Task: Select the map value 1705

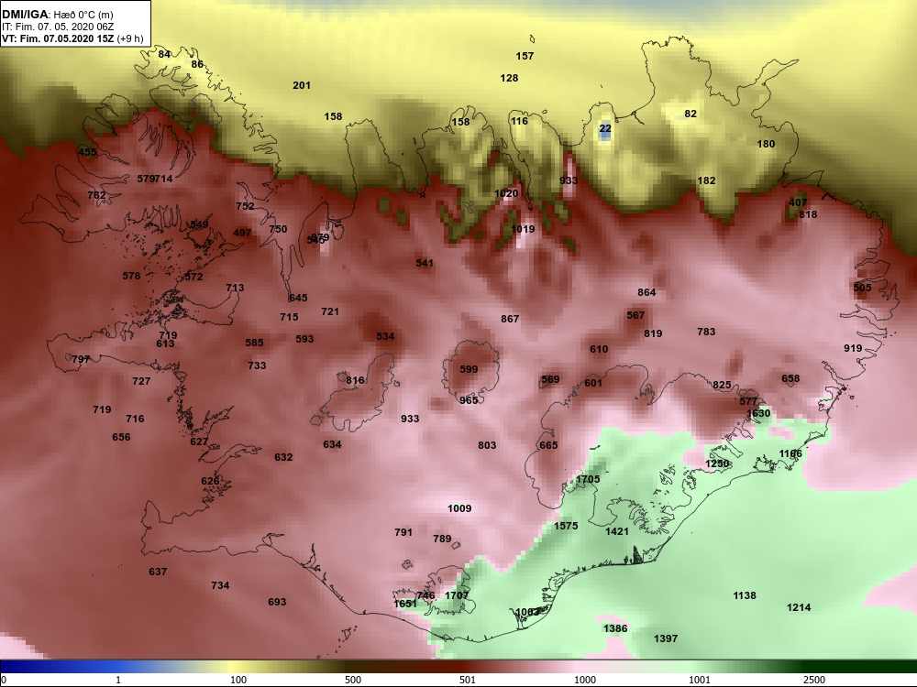Action: (588, 479)
